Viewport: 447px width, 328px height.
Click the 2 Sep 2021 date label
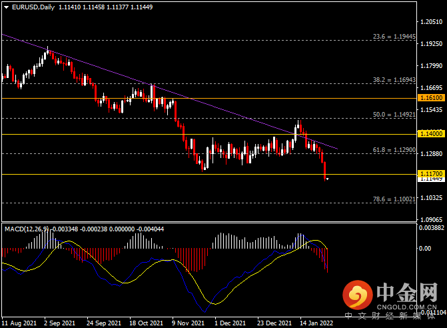click(59, 323)
